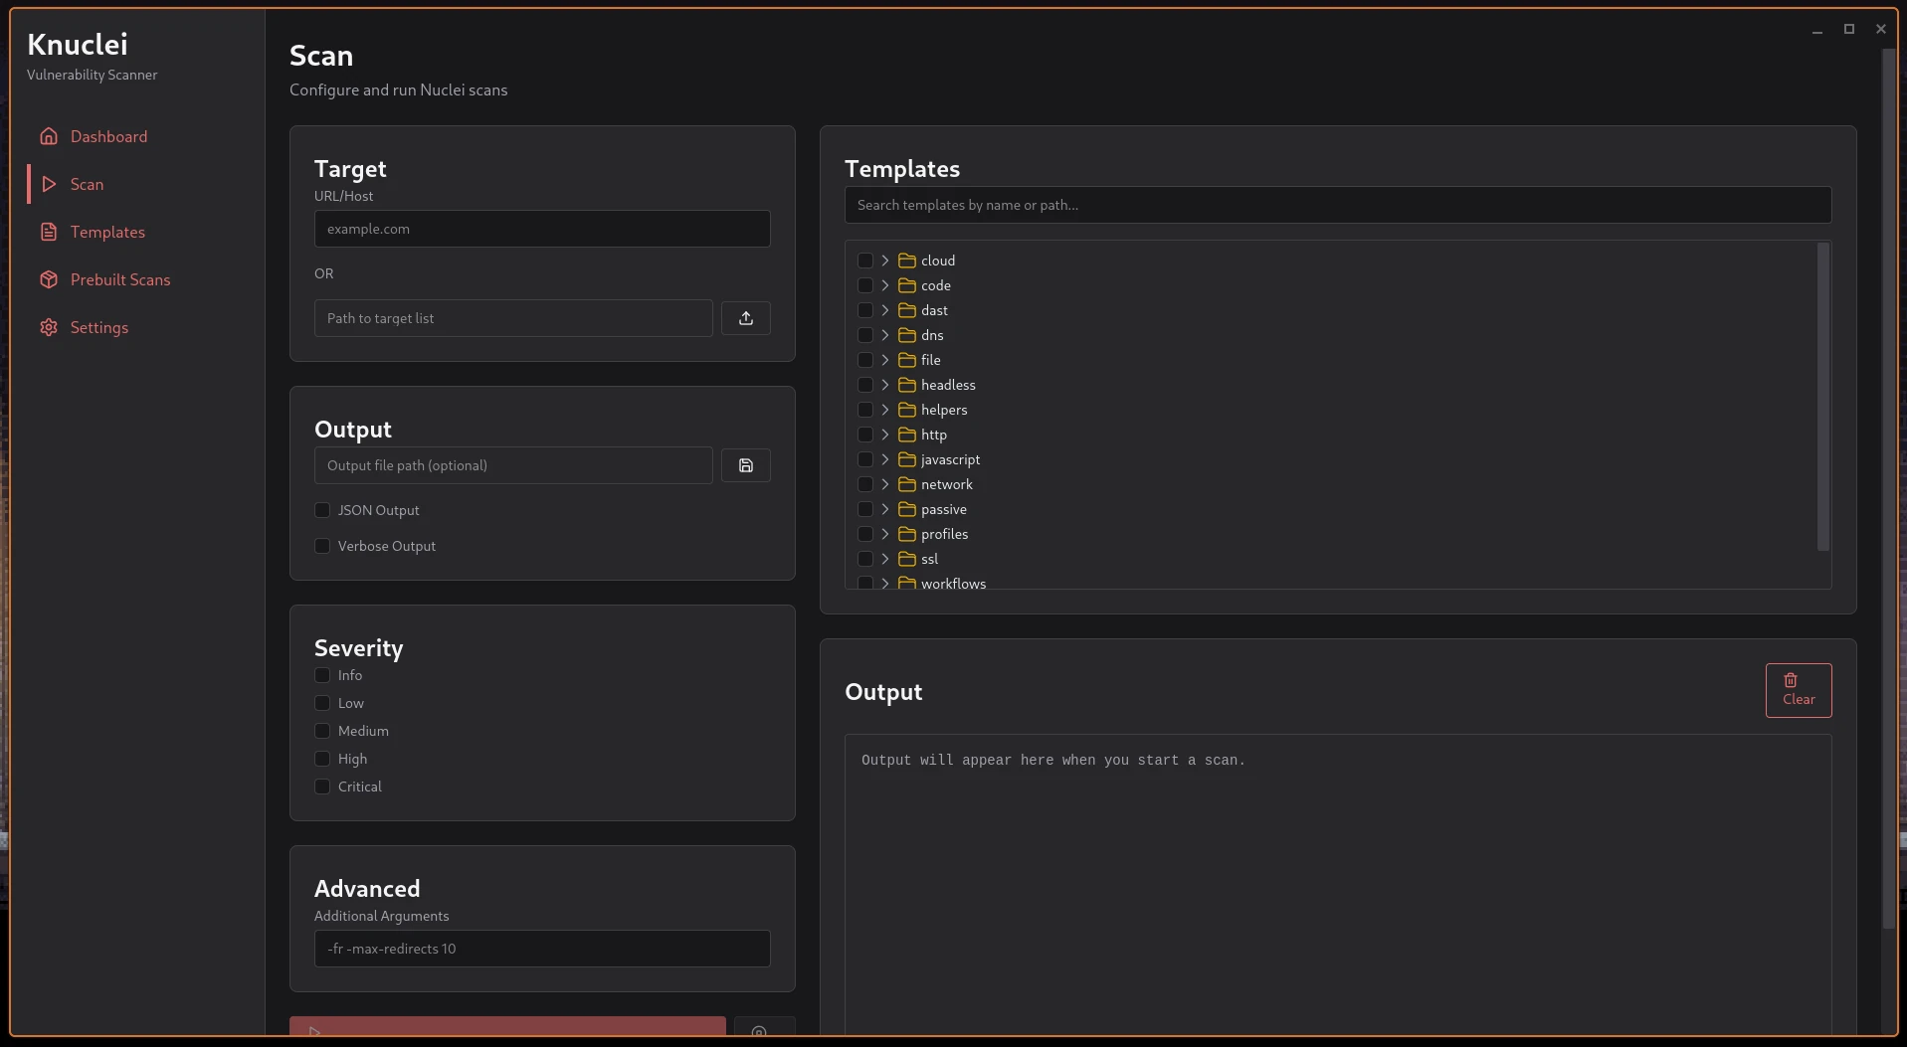Click the save output file icon button

pyautogui.click(x=745, y=465)
